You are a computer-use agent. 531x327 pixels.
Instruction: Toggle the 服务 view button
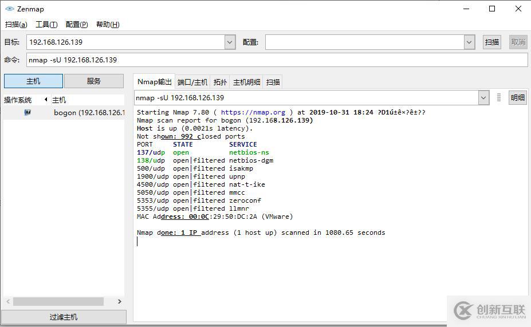tap(94, 81)
